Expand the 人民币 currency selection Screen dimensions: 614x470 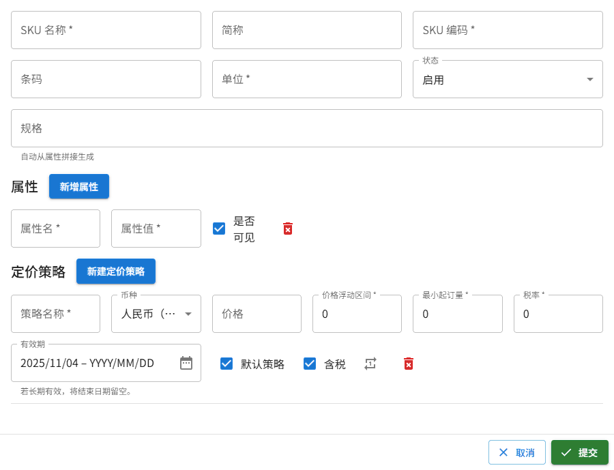point(156,314)
